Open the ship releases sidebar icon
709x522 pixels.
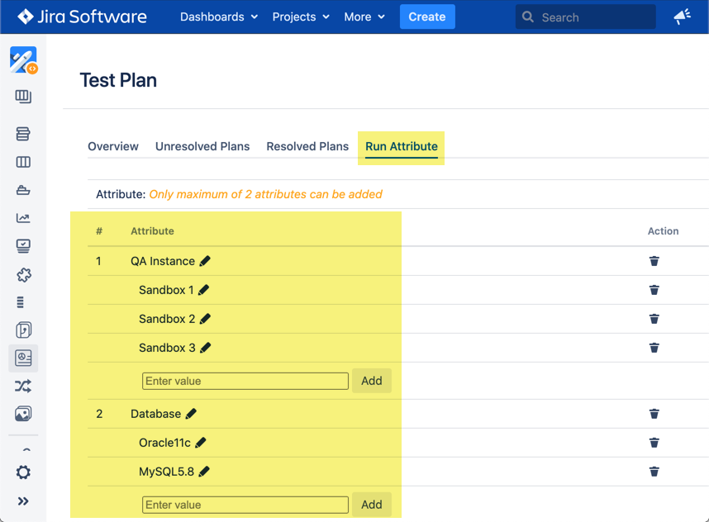(x=23, y=190)
